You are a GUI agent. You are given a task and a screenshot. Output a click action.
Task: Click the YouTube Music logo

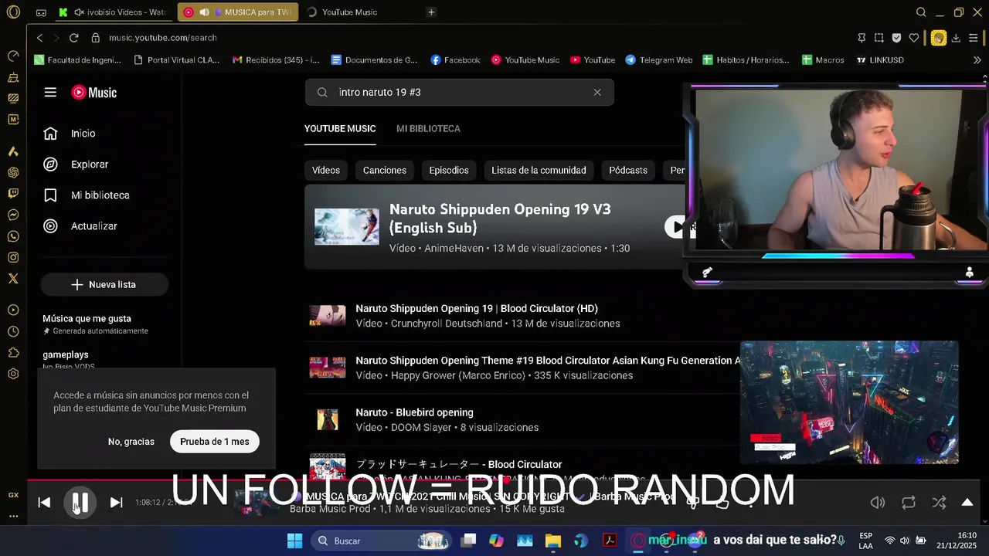click(x=94, y=93)
